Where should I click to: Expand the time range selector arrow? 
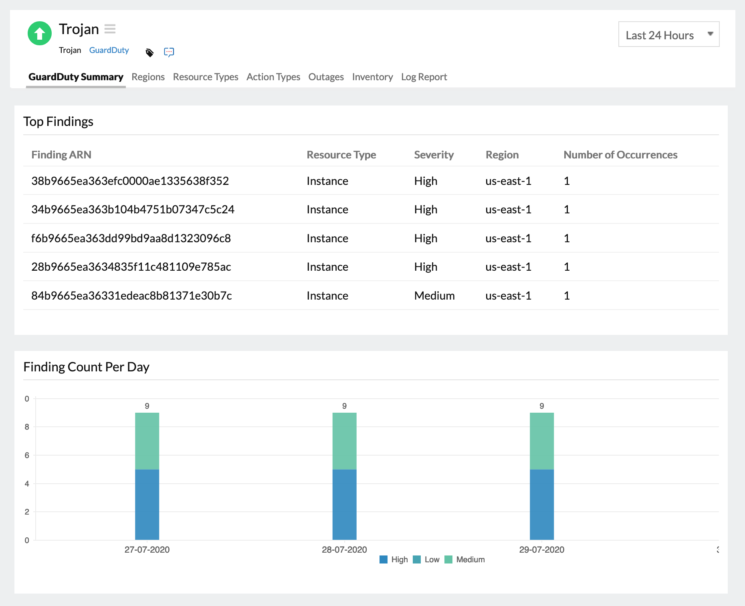710,35
